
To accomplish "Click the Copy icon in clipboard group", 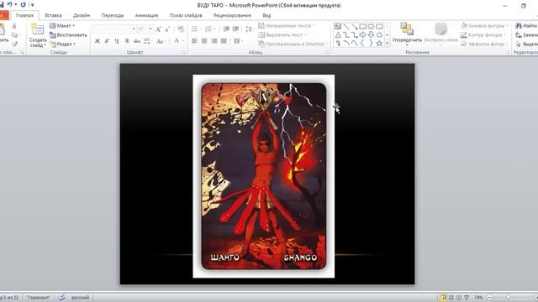I will point(14,35).
